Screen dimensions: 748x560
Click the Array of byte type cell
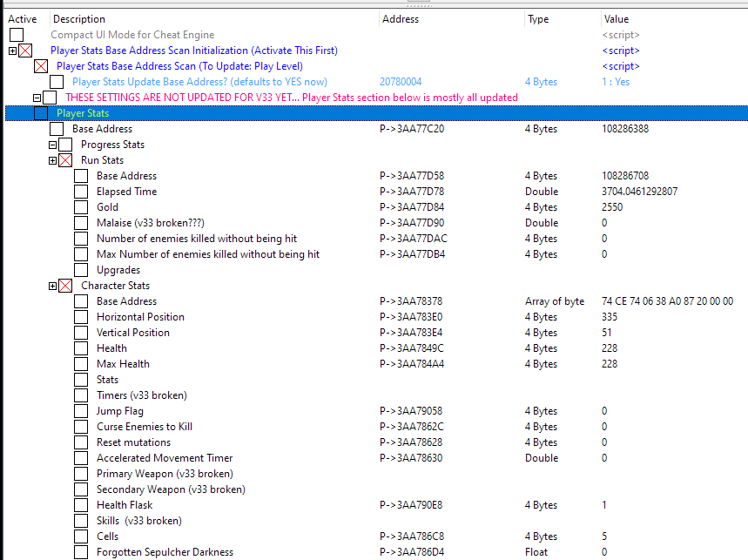tap(555, 301)
